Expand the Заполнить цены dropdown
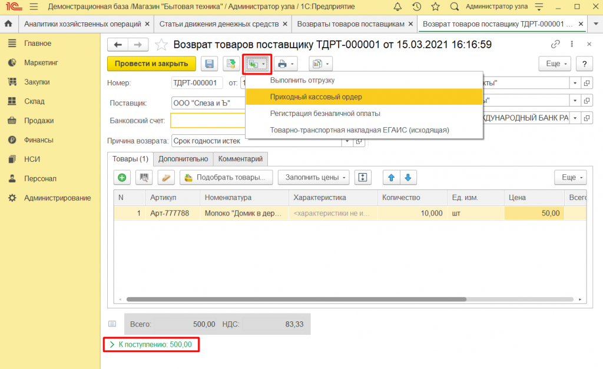 tap(316, 177)
